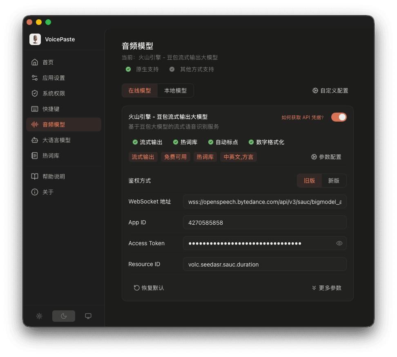Click the 热词库 green check feature
The image size is (397, 357).
(185, 142)
